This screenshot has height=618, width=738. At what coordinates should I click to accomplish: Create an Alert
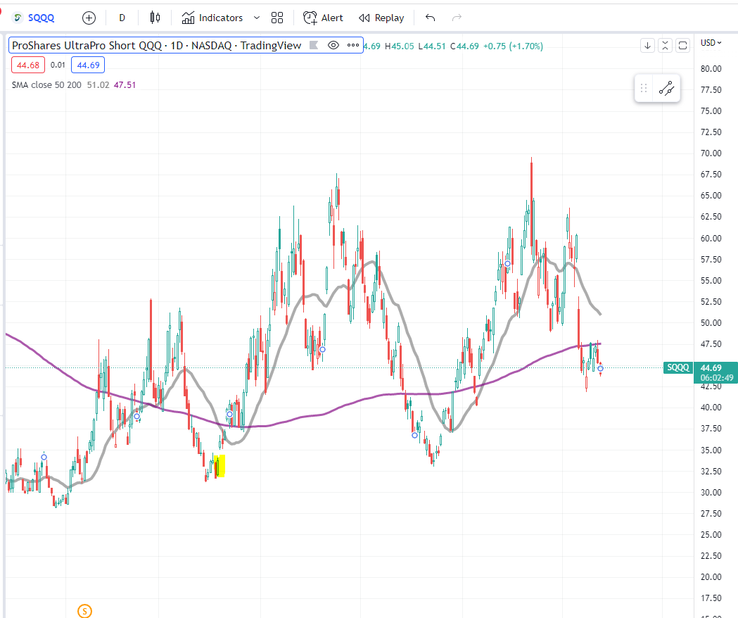tap(323, 18)
